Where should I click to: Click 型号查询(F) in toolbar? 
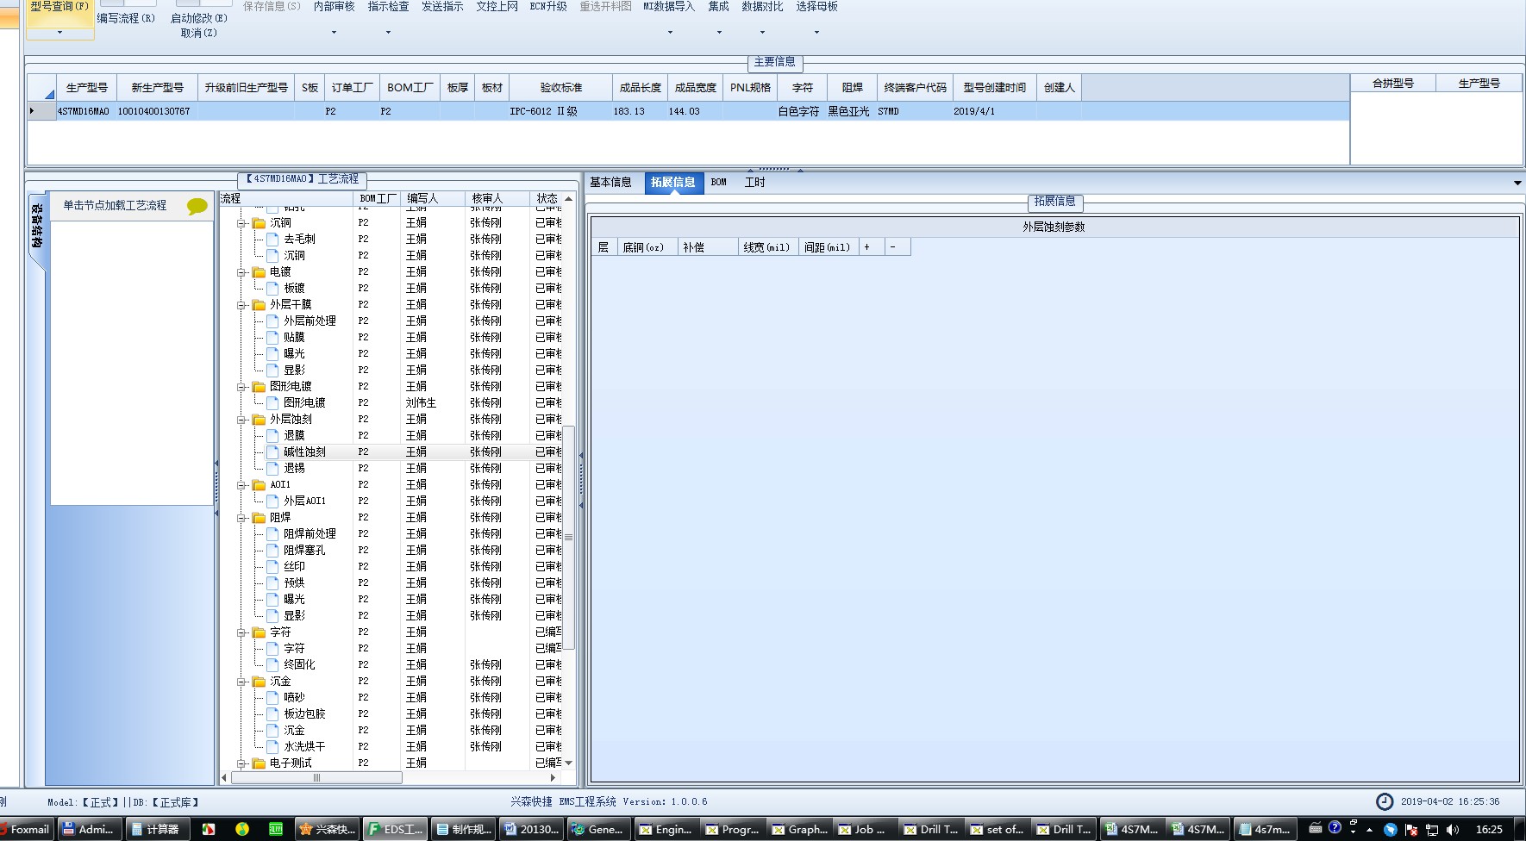[59, 6]
